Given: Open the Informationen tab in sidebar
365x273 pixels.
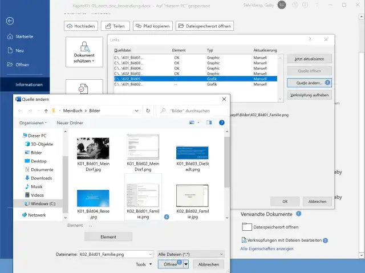Looking at the screenshot, I should (x=29, y=84).
